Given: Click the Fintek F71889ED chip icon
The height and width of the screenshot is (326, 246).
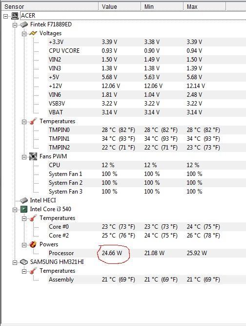Looking at the screenshot, I should [x=24, y=24].
